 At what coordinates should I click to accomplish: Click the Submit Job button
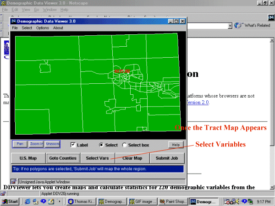(168, 158)
